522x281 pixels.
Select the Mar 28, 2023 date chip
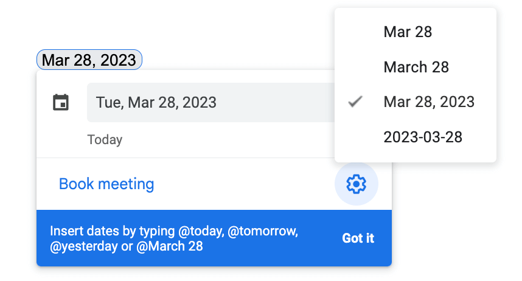[x=89, y=60]
